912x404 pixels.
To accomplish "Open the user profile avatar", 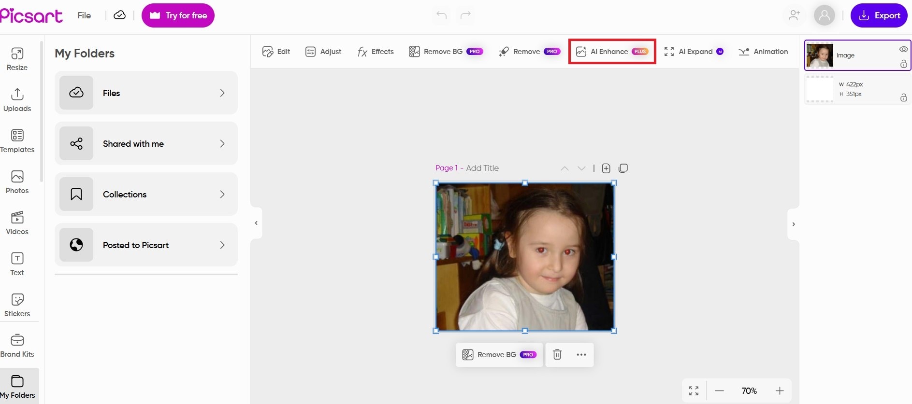I will [825, 15].
